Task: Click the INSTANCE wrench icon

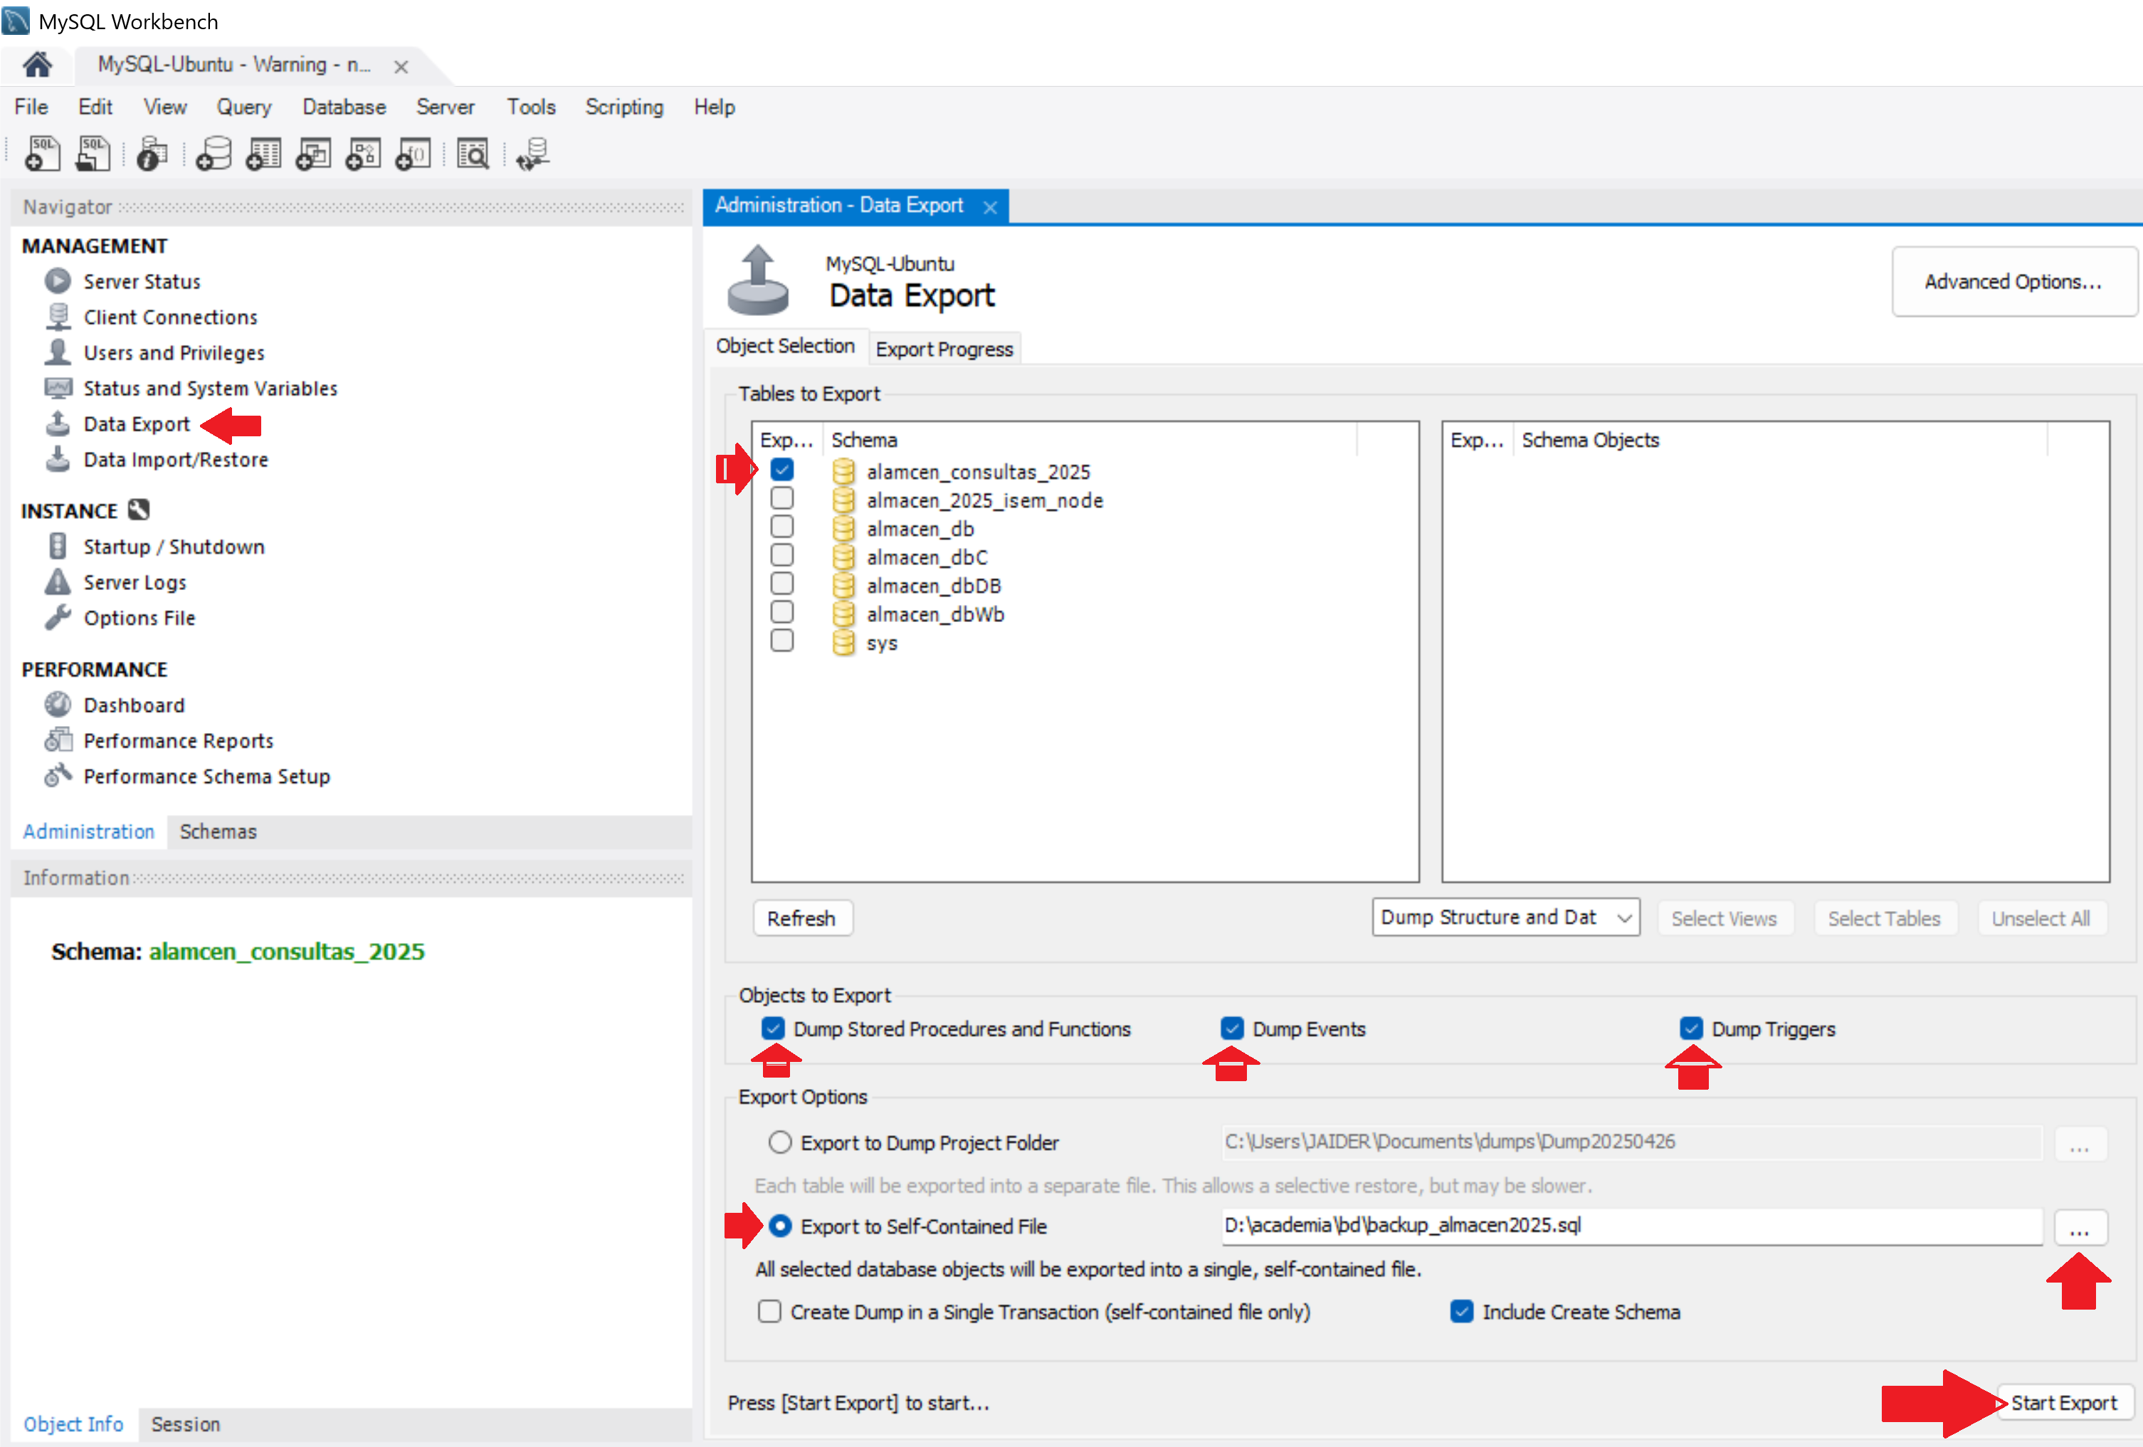Action: [138, 510]
